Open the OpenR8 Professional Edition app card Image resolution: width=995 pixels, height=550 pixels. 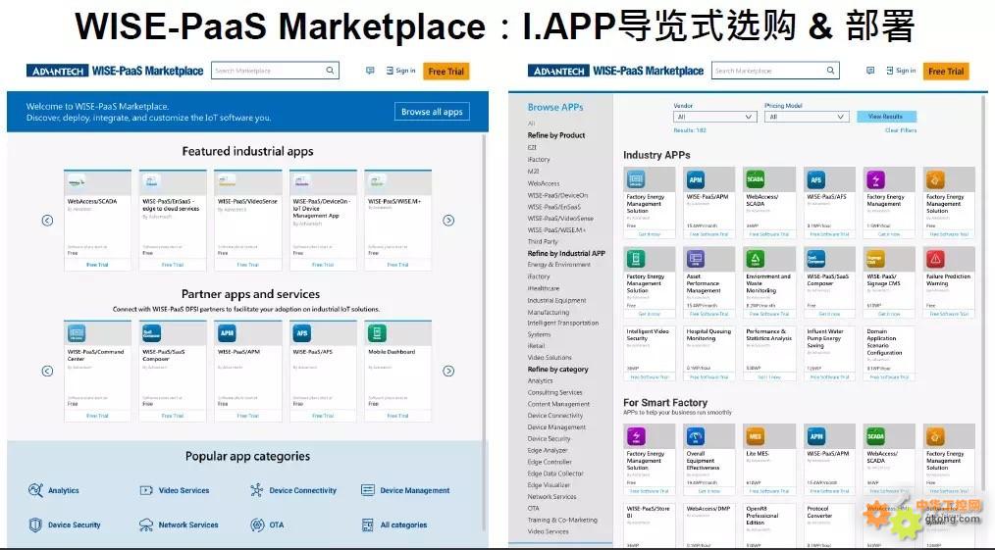coord(769,525)
